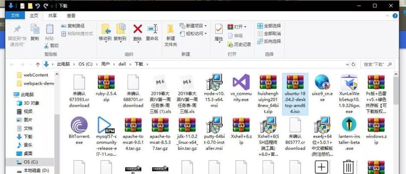Open the recent locations dropdown beside forward arrow
Viewport: 406px width, 174px height.
30,64
